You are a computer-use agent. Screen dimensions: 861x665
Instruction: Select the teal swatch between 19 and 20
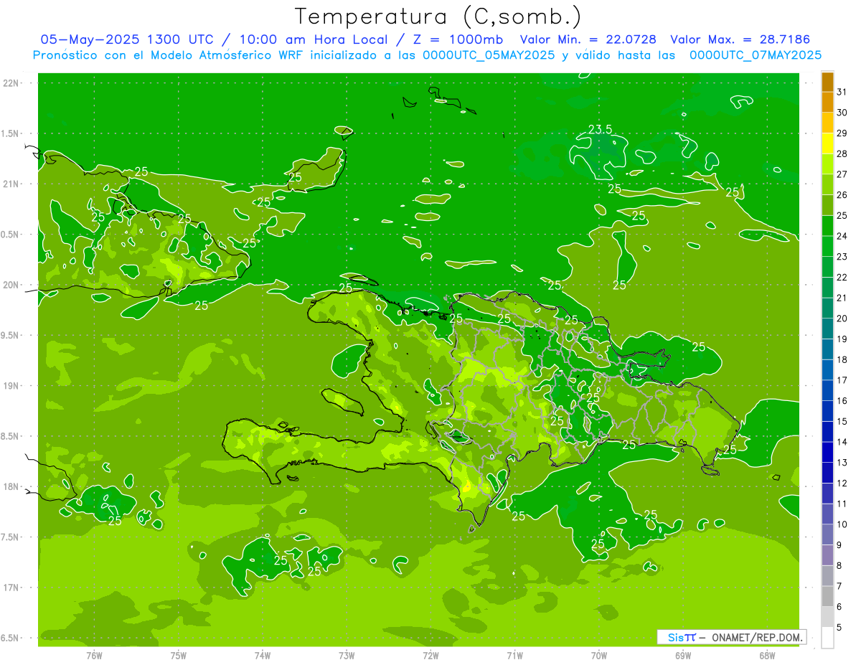pos(828,329)
